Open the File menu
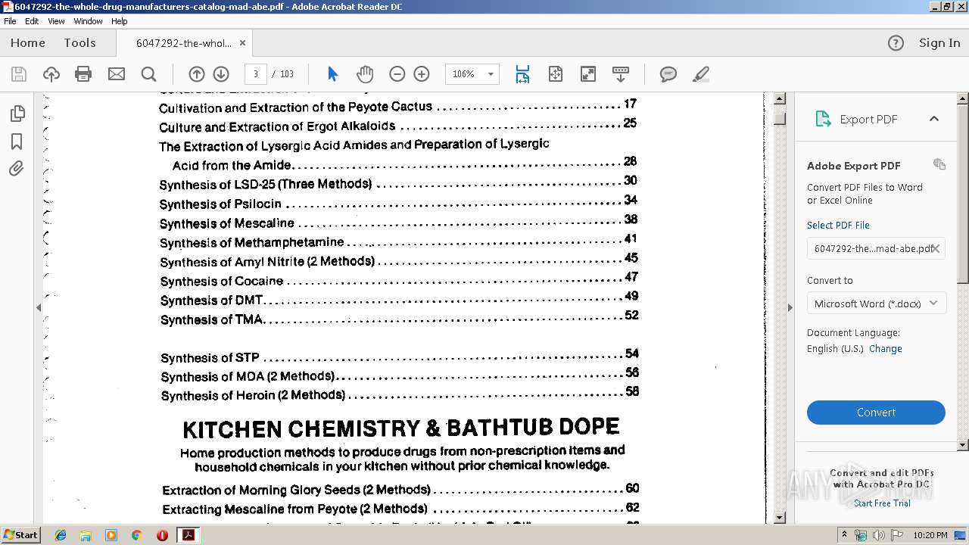Screen dimensions: 969x545 (x=10, y=21)
